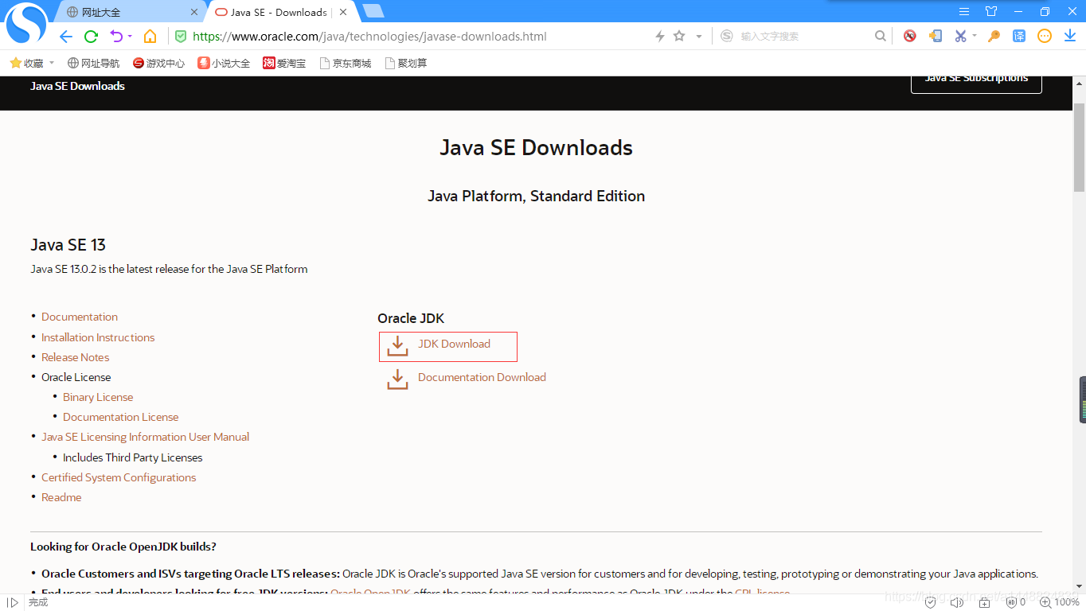Click the vertical scrollbar thumb
Screen dimensions: 1086x611
click(1079, 147)
